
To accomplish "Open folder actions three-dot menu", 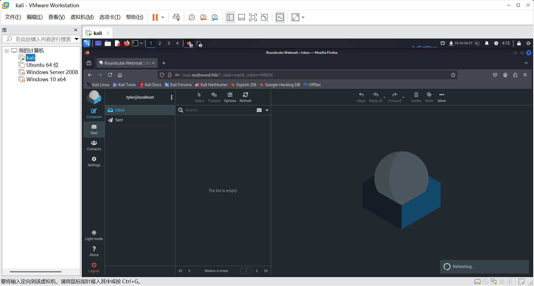I will click(171, 97).
